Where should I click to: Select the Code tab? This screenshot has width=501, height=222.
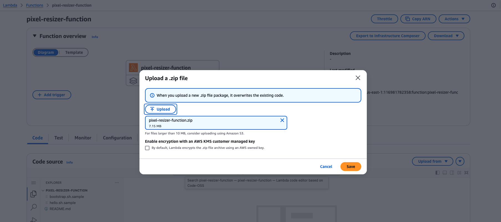tap(37, 138)
